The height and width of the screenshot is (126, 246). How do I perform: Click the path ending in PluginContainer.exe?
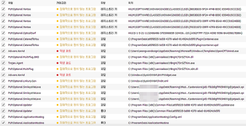pos(173,39)
